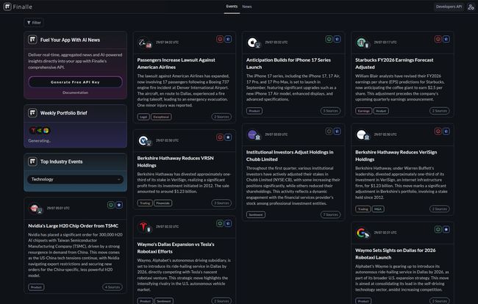478x304 pixels.
Task: Select Product tag on Nvidia H20 card
Action: [36, 287]
